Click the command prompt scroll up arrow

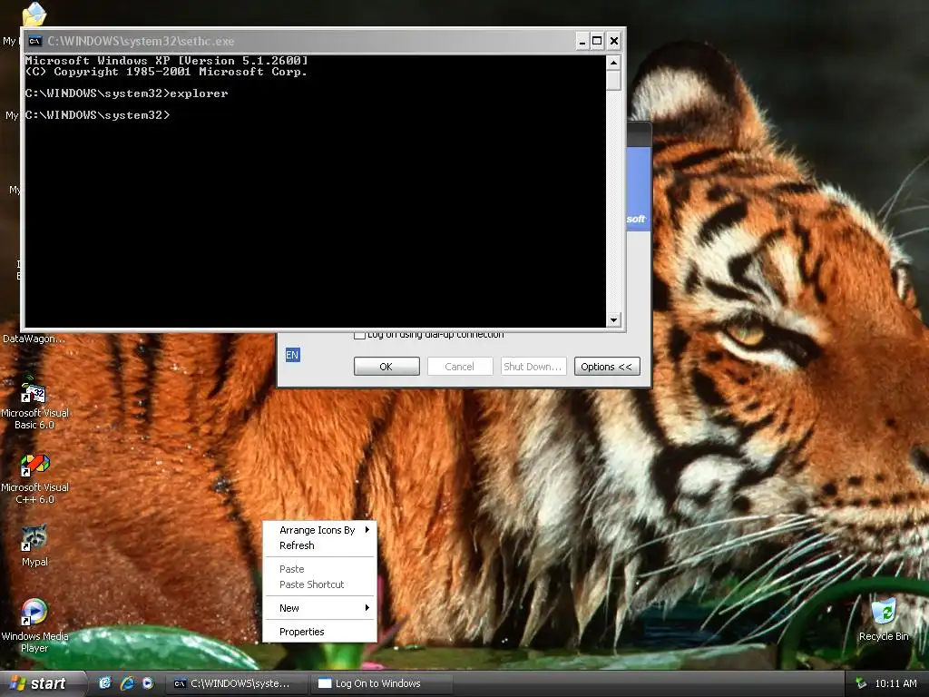tap(613, 63)
